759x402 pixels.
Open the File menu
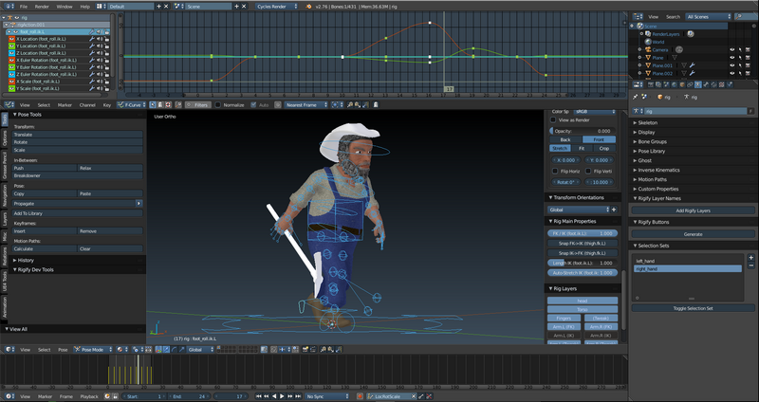point(23,7)
